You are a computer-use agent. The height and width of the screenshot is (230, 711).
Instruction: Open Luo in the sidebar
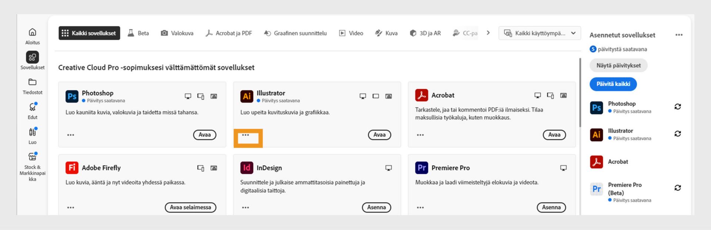pos(33,136)
